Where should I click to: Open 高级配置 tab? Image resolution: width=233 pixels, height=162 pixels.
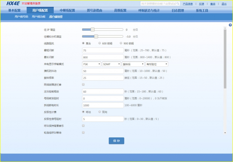pos(120,10)
